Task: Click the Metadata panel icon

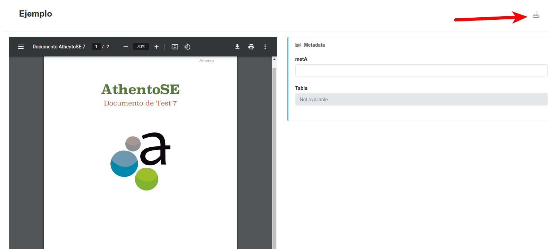Action: tap(298, 45)
